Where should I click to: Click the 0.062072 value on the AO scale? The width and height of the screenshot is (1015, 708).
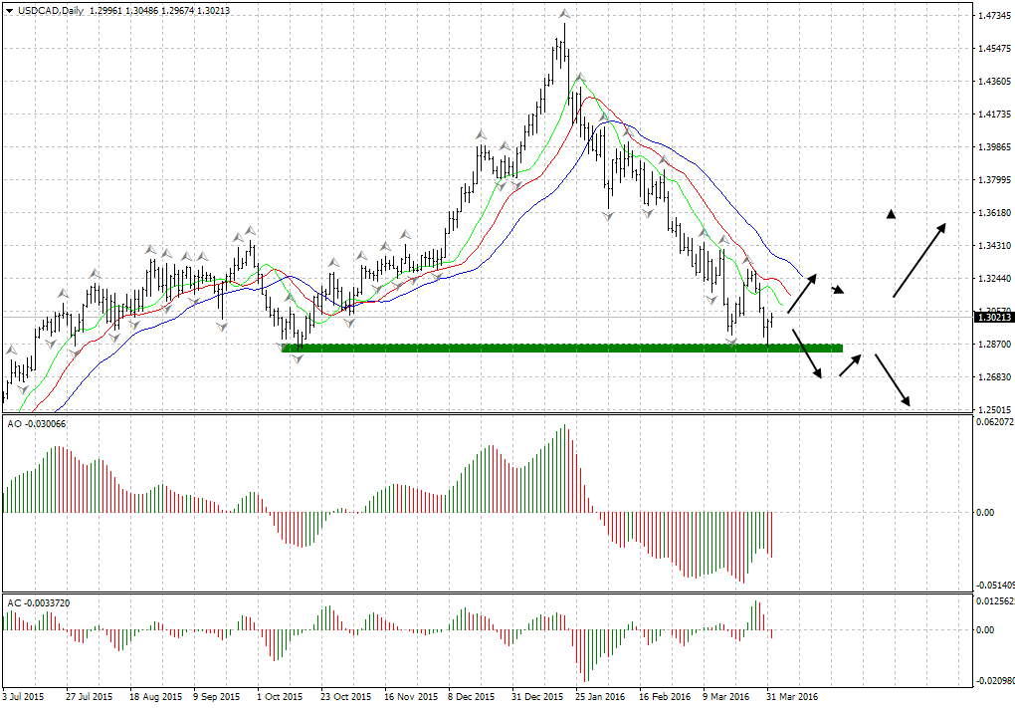pyautogui.click(x=995, y=423)
